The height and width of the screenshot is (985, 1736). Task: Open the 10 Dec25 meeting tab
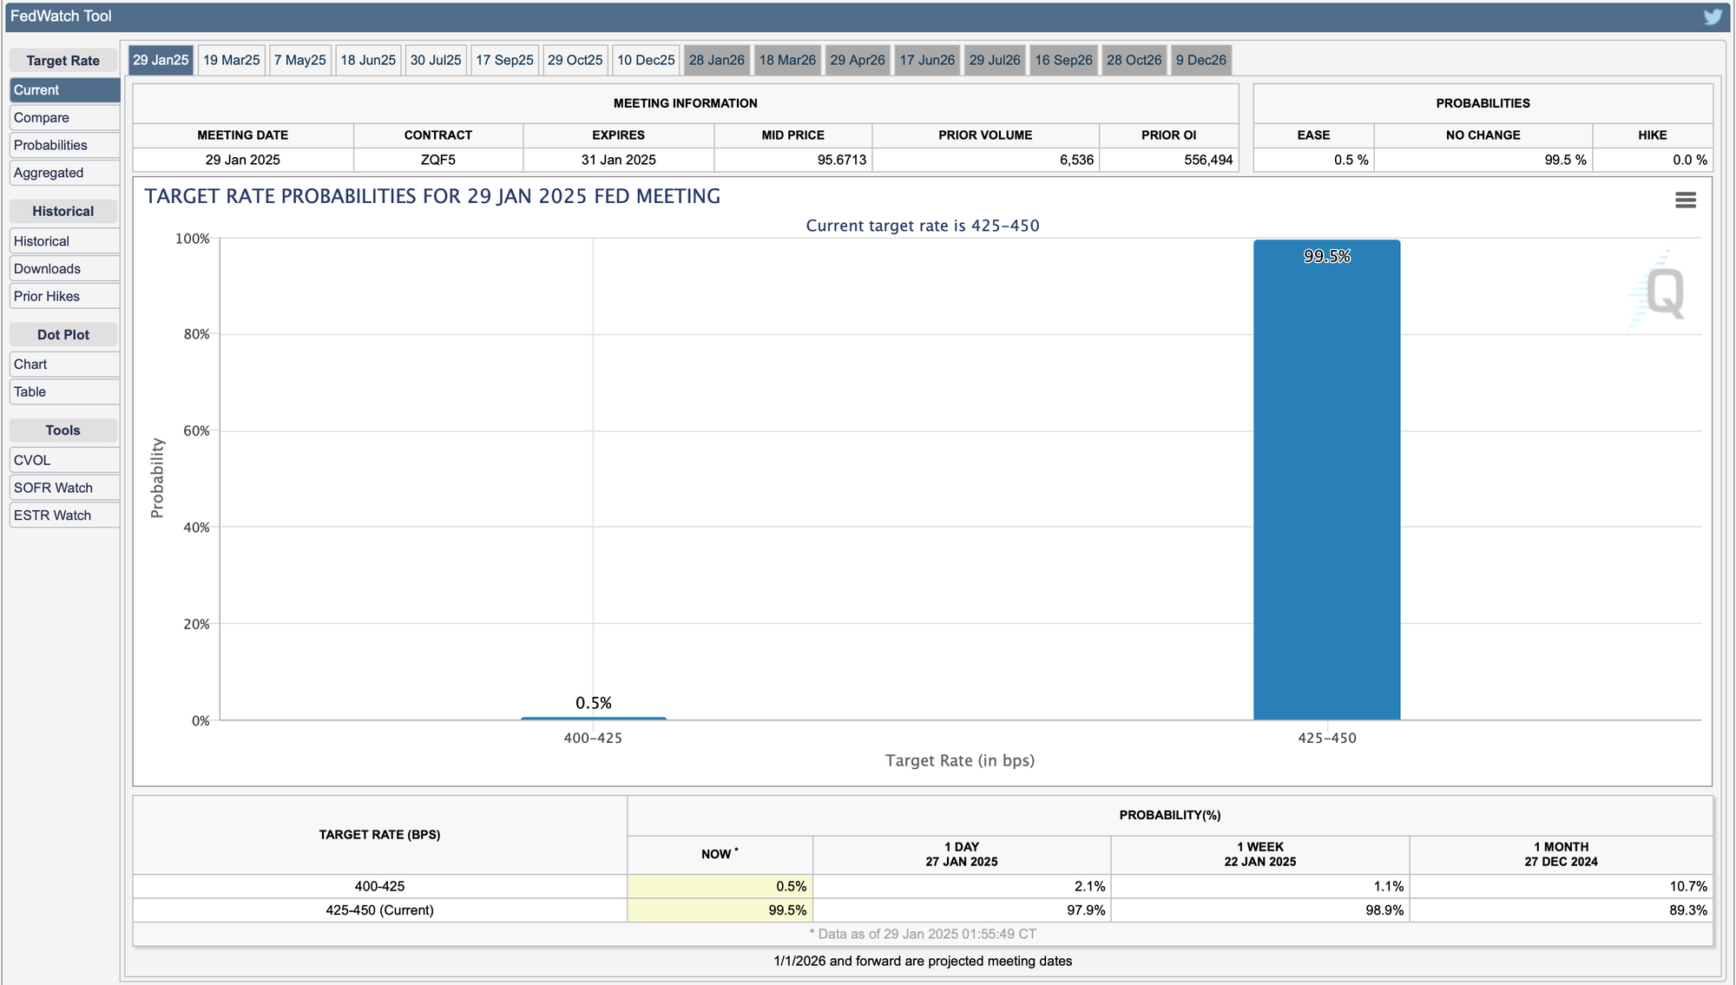[646, 60]
